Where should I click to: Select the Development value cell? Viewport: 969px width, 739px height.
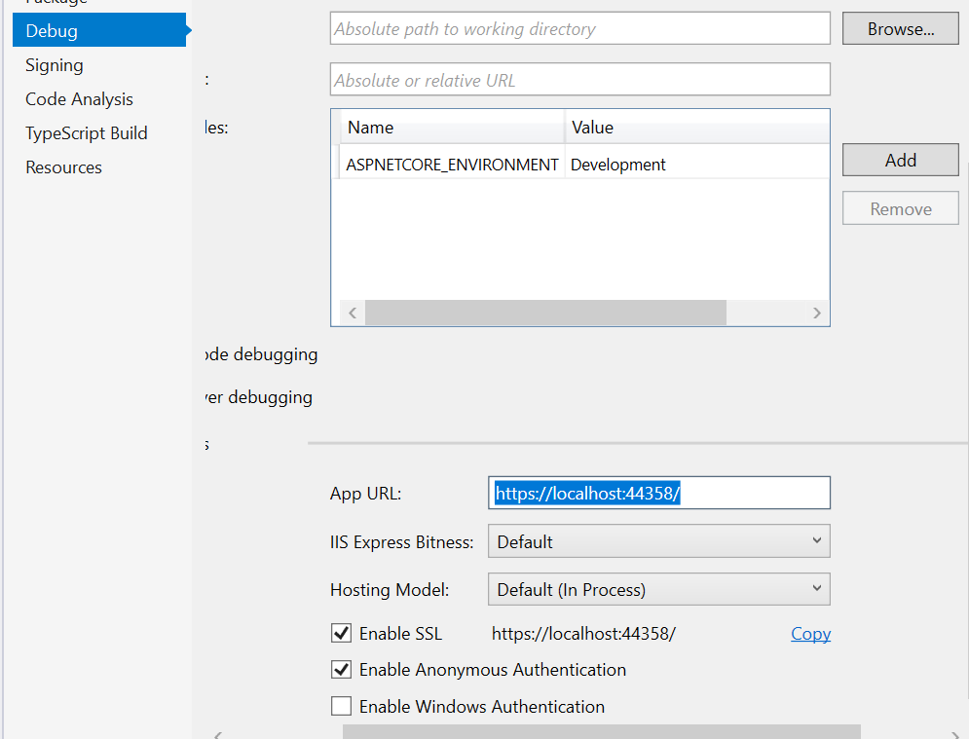pos(697,165)
